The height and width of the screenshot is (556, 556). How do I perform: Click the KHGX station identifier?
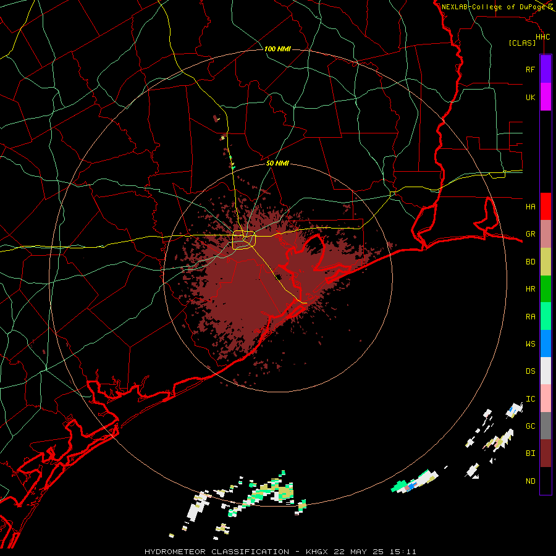click(319, 552)
